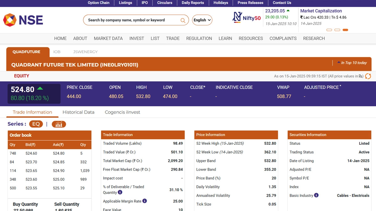This screenshot has width=376, height=211.
Task: Click info icon beside Basic Industry
Action: (x=316, y=195)
